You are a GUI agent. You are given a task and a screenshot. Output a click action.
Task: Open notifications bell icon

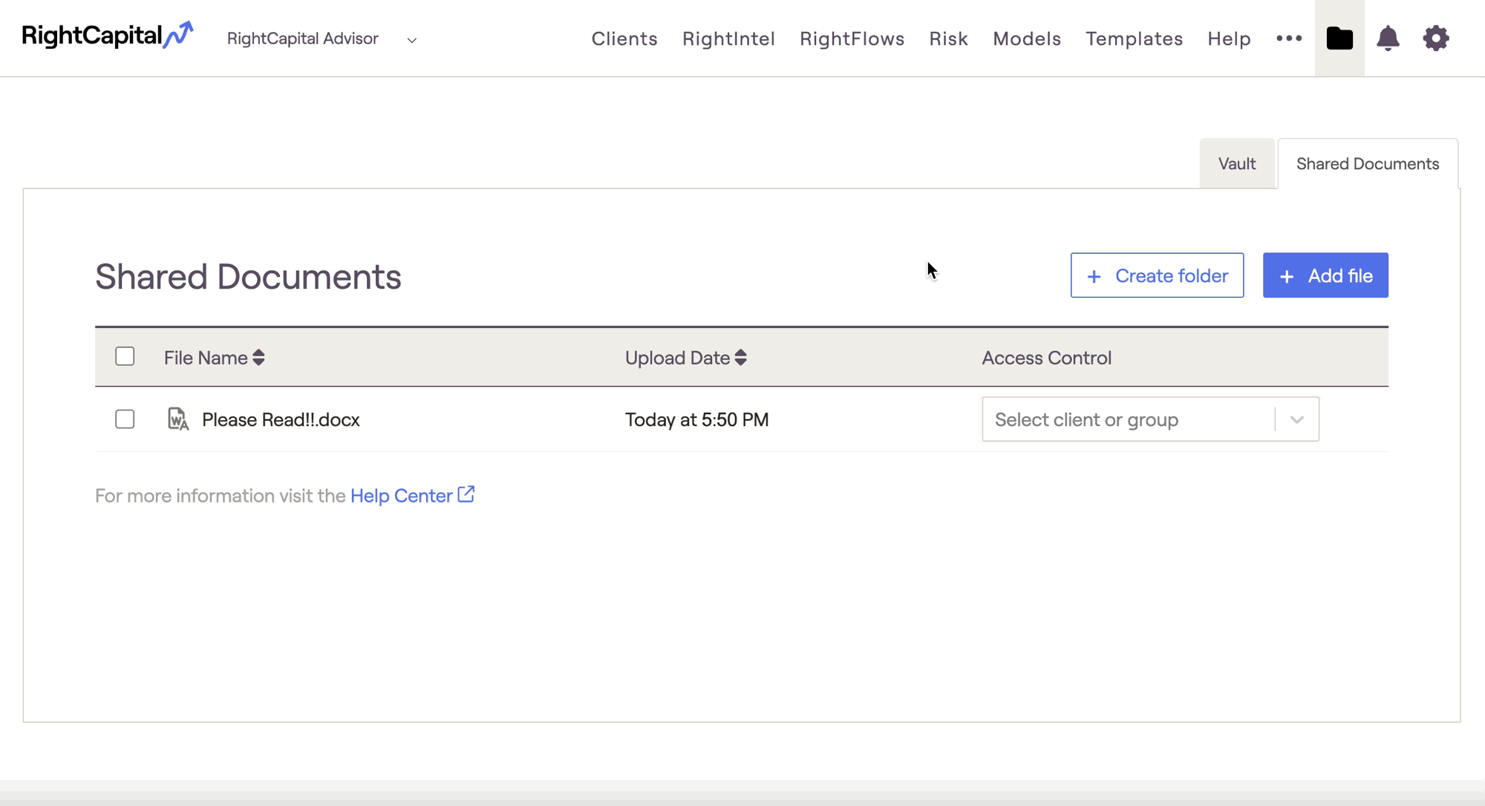pos(1388,38)
